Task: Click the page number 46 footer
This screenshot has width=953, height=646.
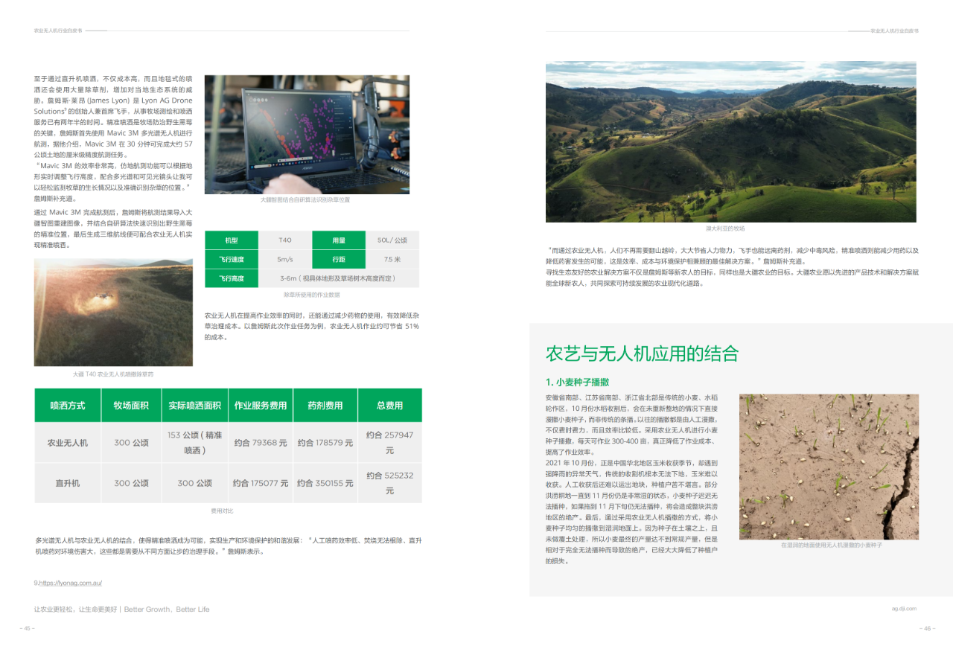Action: coord(927,628)
